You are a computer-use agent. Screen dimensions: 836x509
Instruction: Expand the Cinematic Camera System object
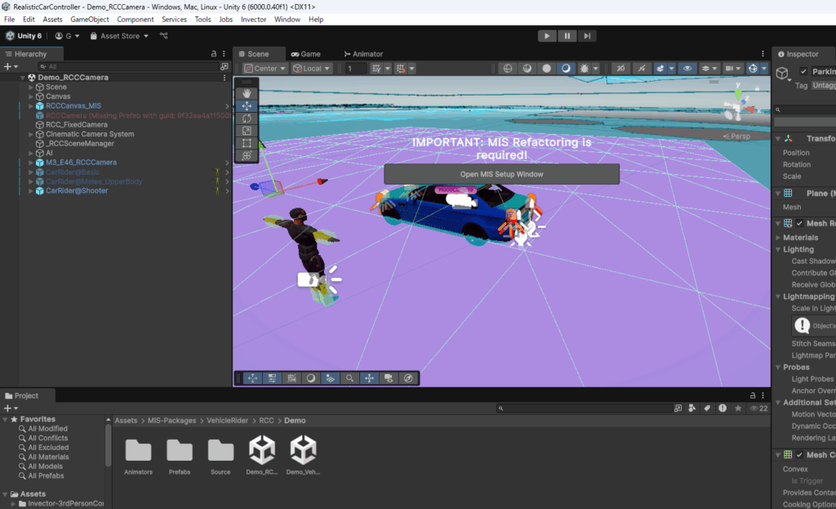pyautogui.click(x=31, y=134)
